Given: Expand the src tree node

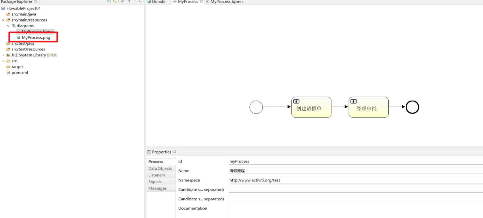Looking at the screenshot, I should (x=3, y=61).
